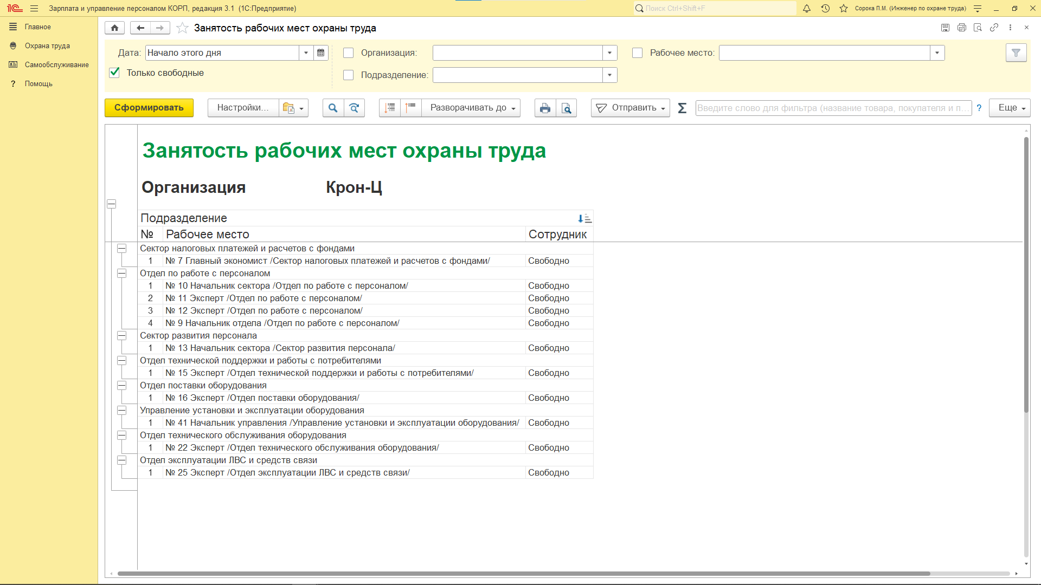Viewport: 1041px width, 585px height.
Task: Uncheck the 'Только свободные' checkbox
Action: click(x=114, y=73)
